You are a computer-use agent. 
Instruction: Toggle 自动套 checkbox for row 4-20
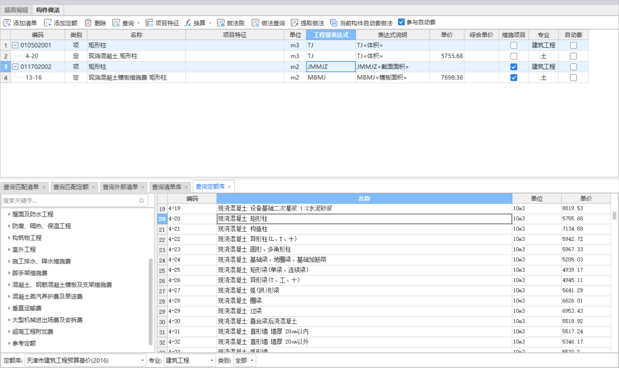point(573,56)
